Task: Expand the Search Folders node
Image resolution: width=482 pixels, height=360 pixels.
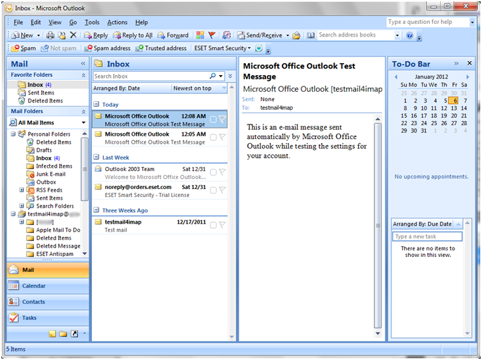Action: (x=21, y=206)
